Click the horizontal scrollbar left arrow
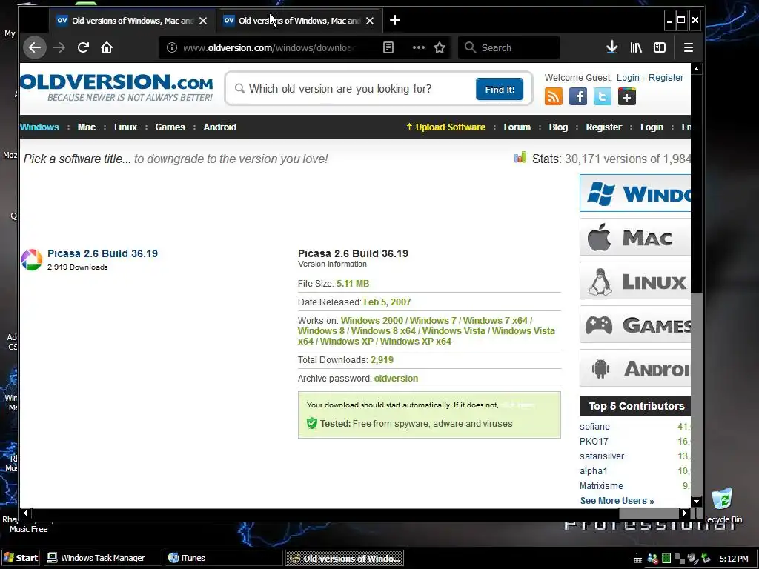The image size is (759, 569). (25, 513)
